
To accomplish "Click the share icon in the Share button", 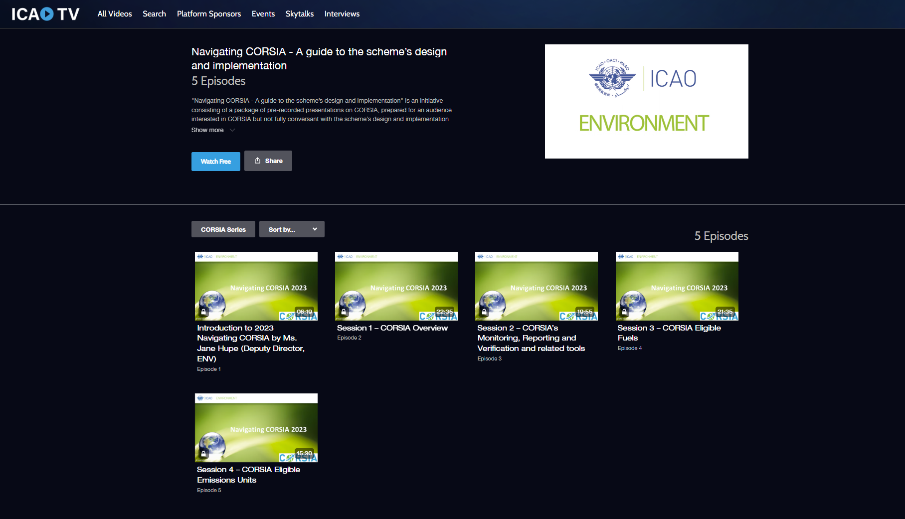I will [257, 161].
